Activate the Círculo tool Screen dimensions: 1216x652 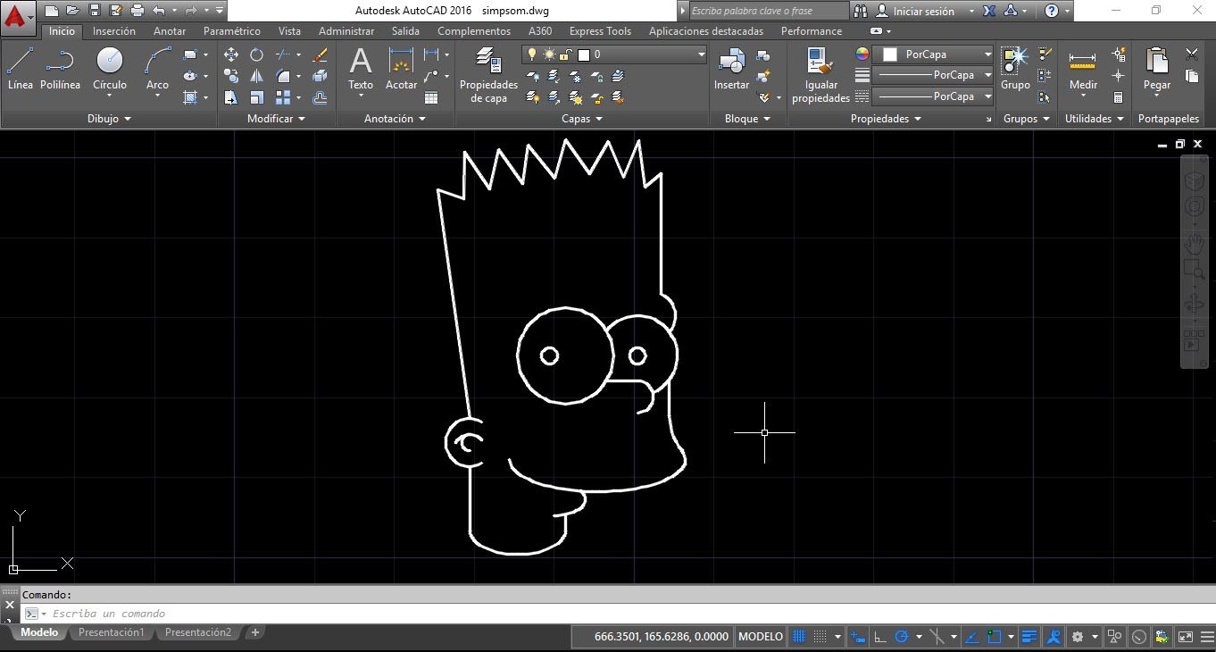(110, 69)
